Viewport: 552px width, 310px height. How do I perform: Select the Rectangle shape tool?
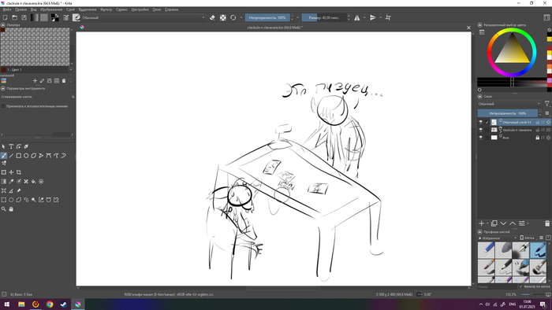(x=18, y=156)
